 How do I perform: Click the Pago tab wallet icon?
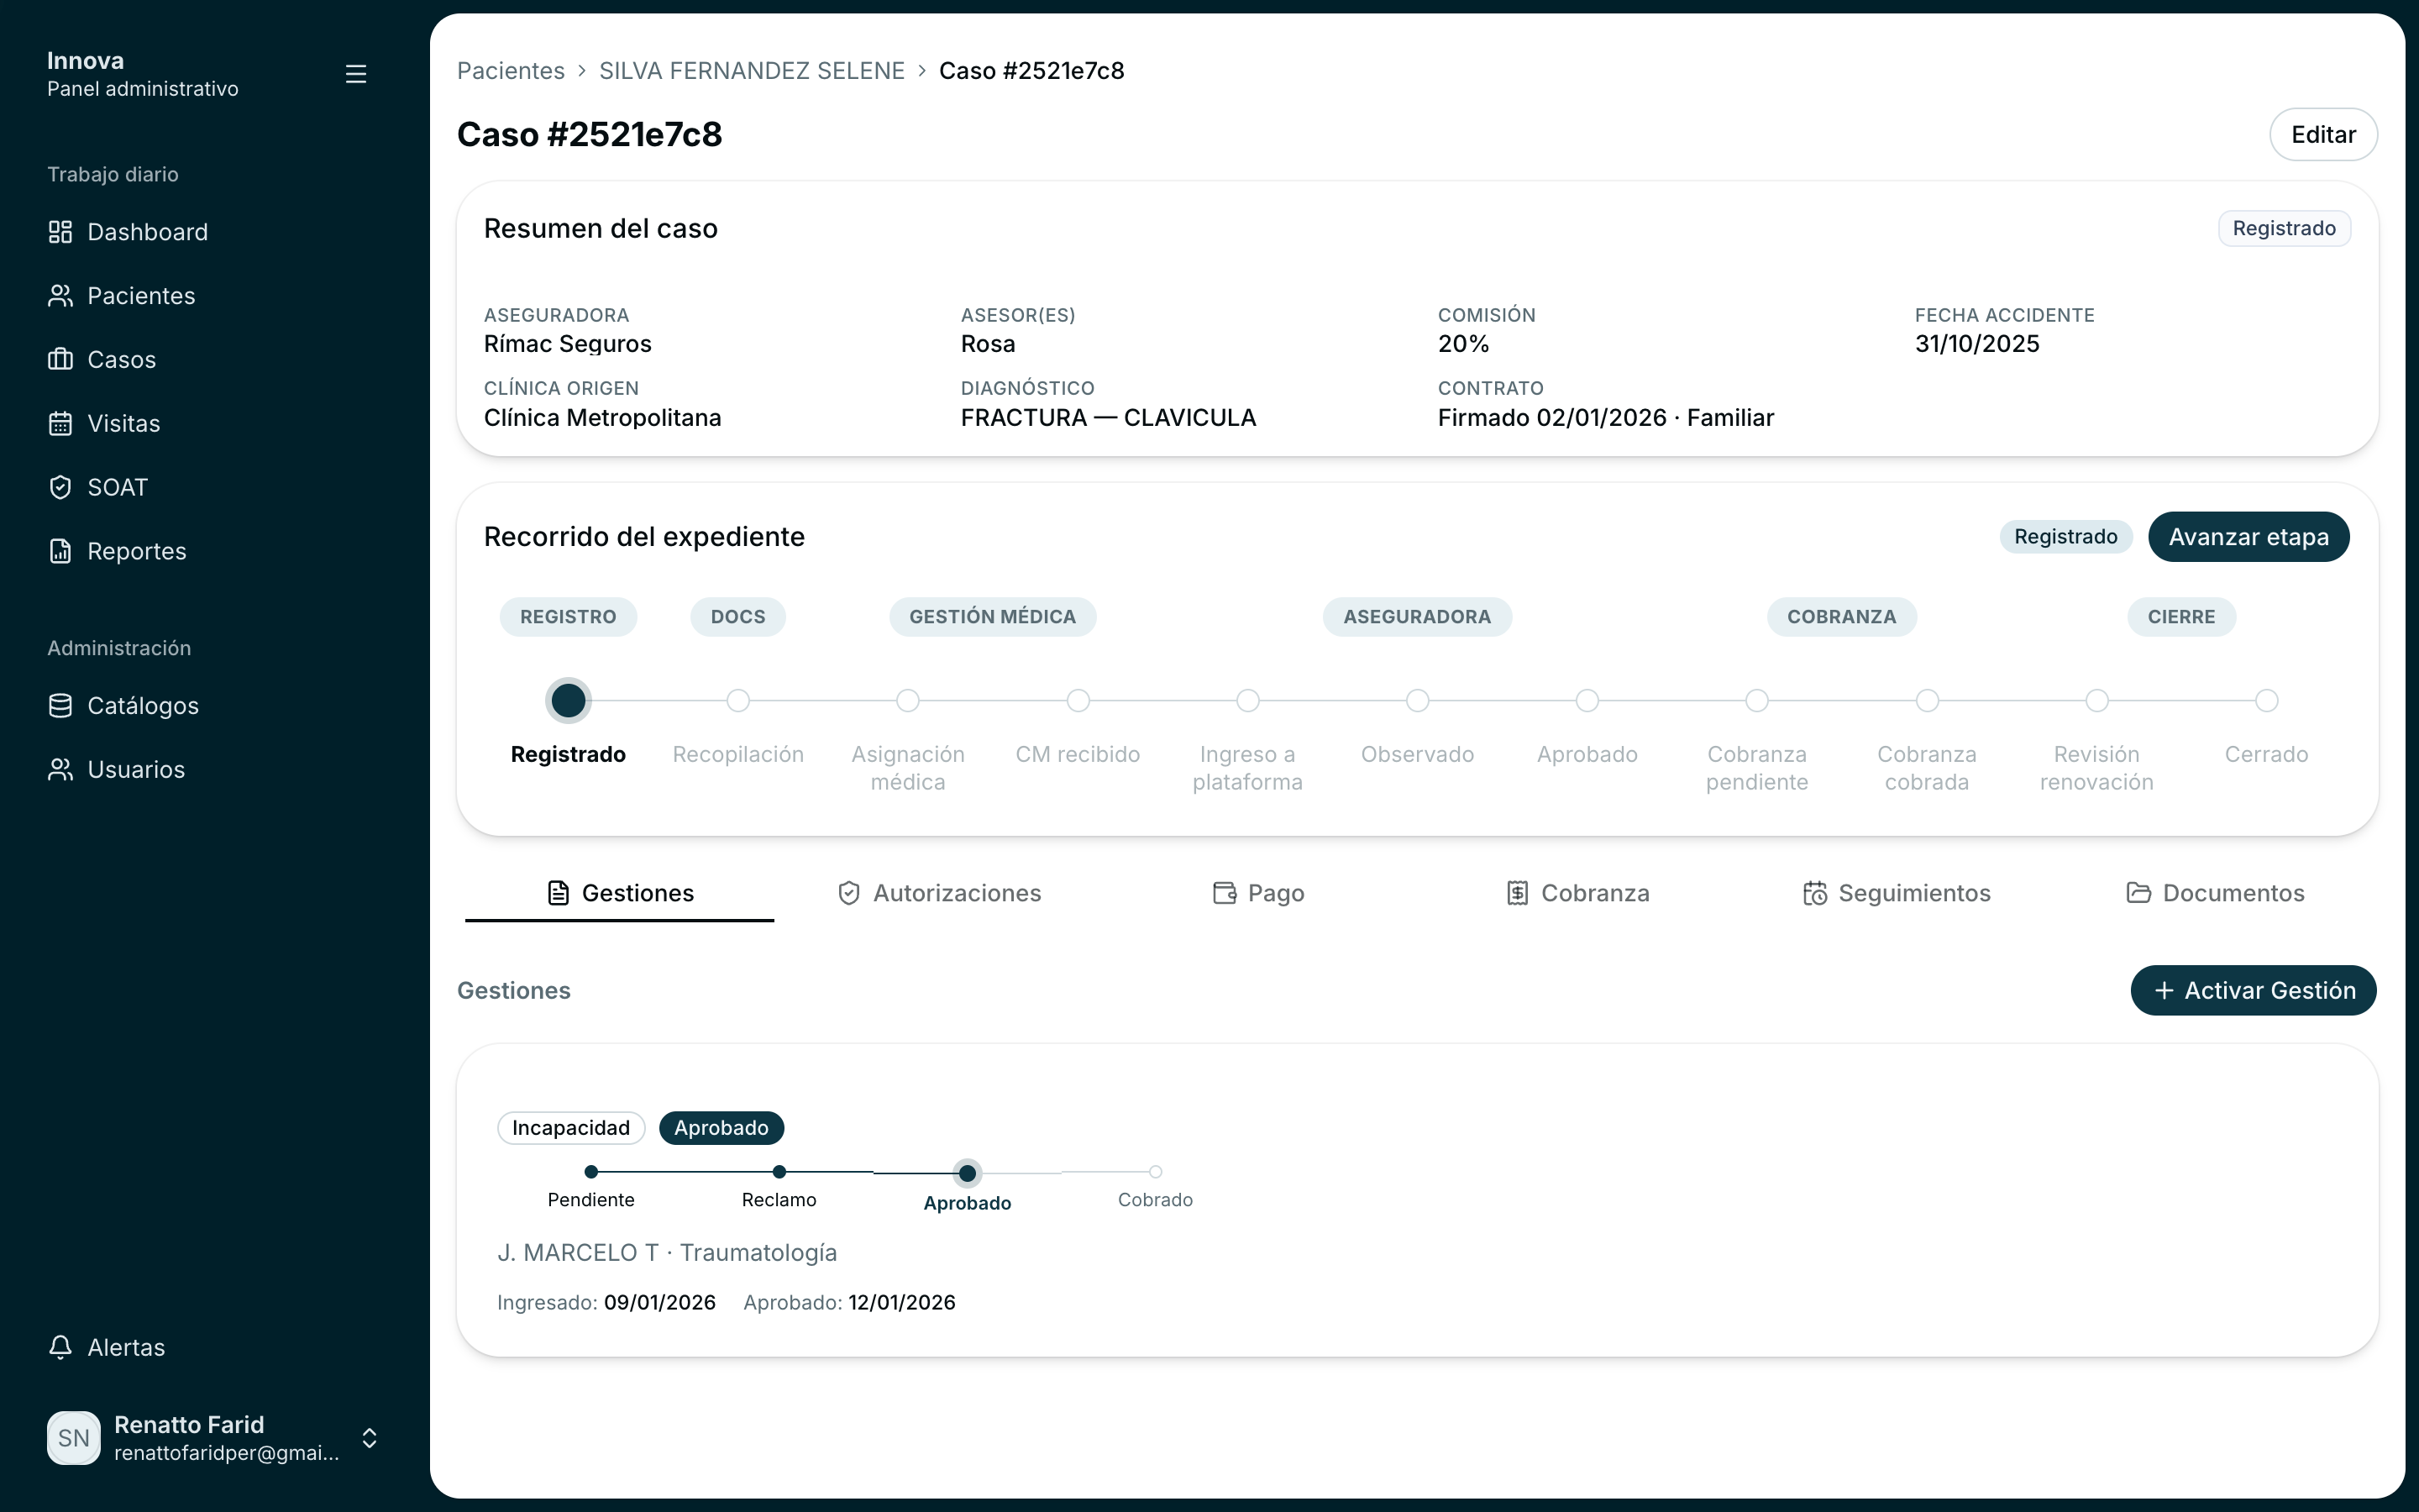point(1225,893)
